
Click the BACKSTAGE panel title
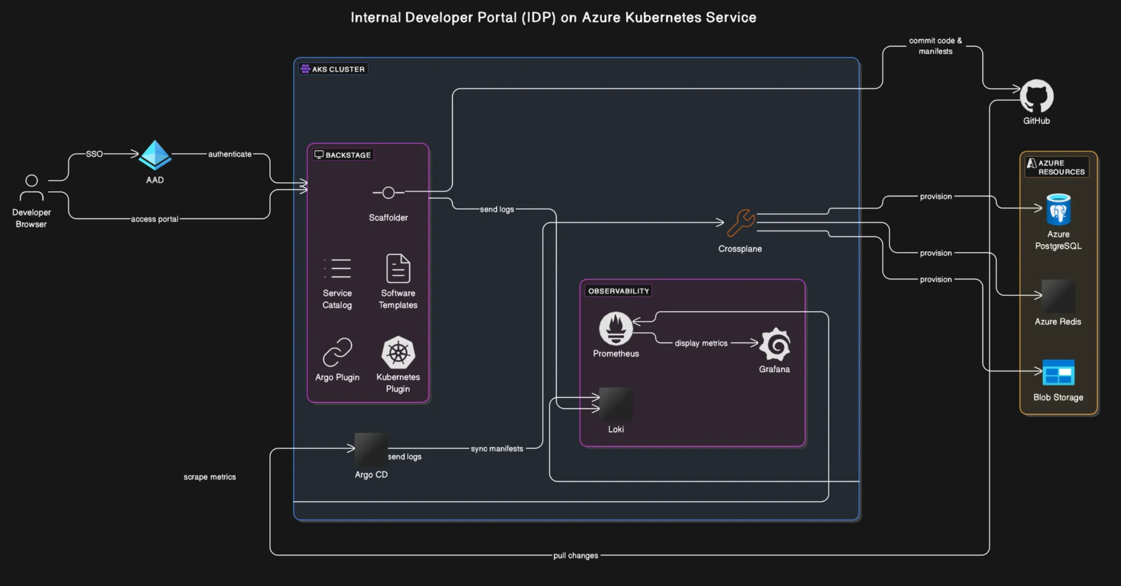click(342, 155)
